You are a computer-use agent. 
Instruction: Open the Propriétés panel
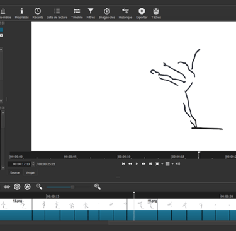pyautogui.click(x=21, y=13)
